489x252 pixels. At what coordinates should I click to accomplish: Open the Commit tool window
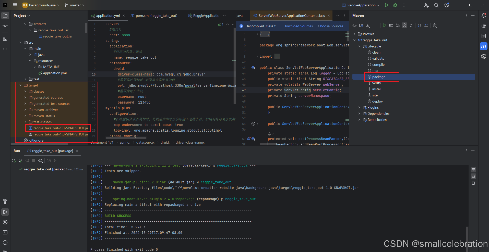(x=5, y=26)
